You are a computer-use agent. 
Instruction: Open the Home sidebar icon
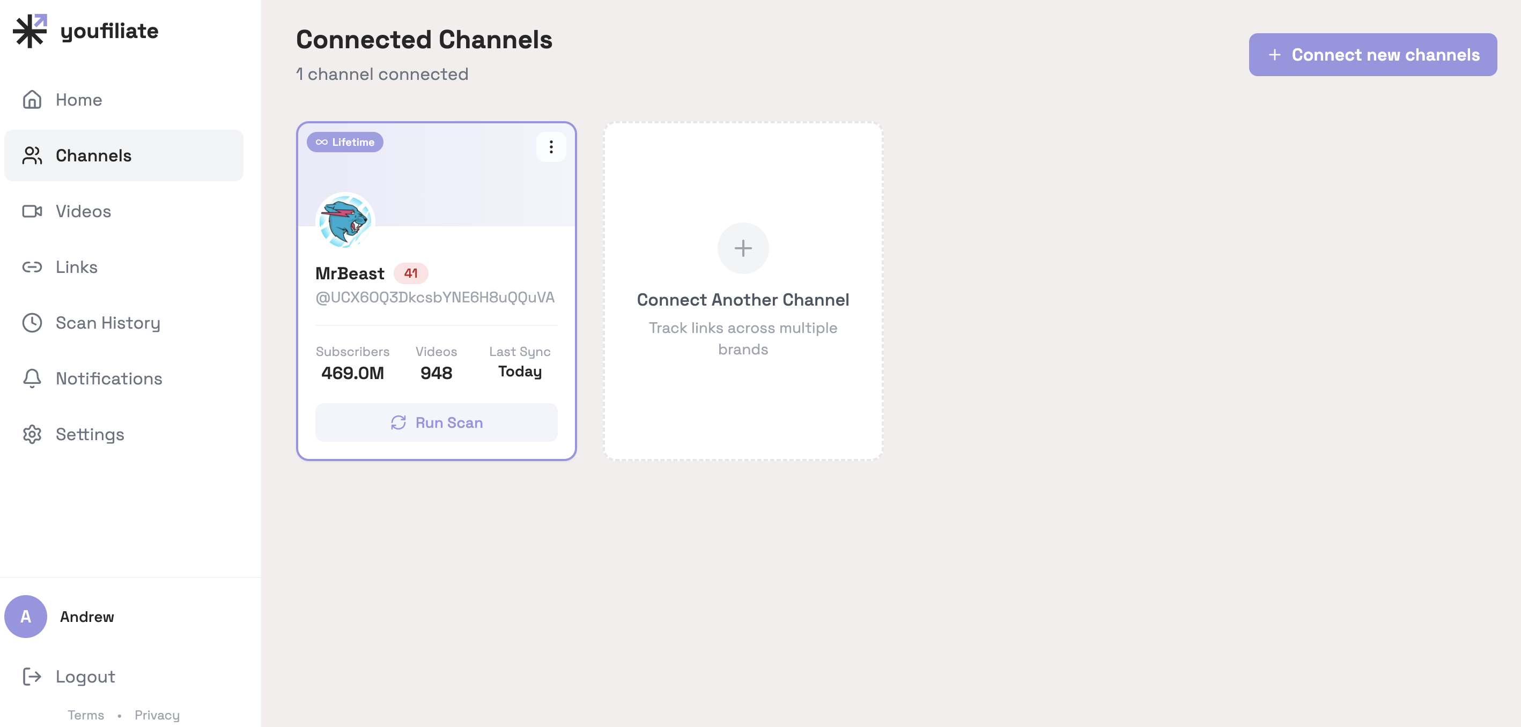click(x=32, y=100)
